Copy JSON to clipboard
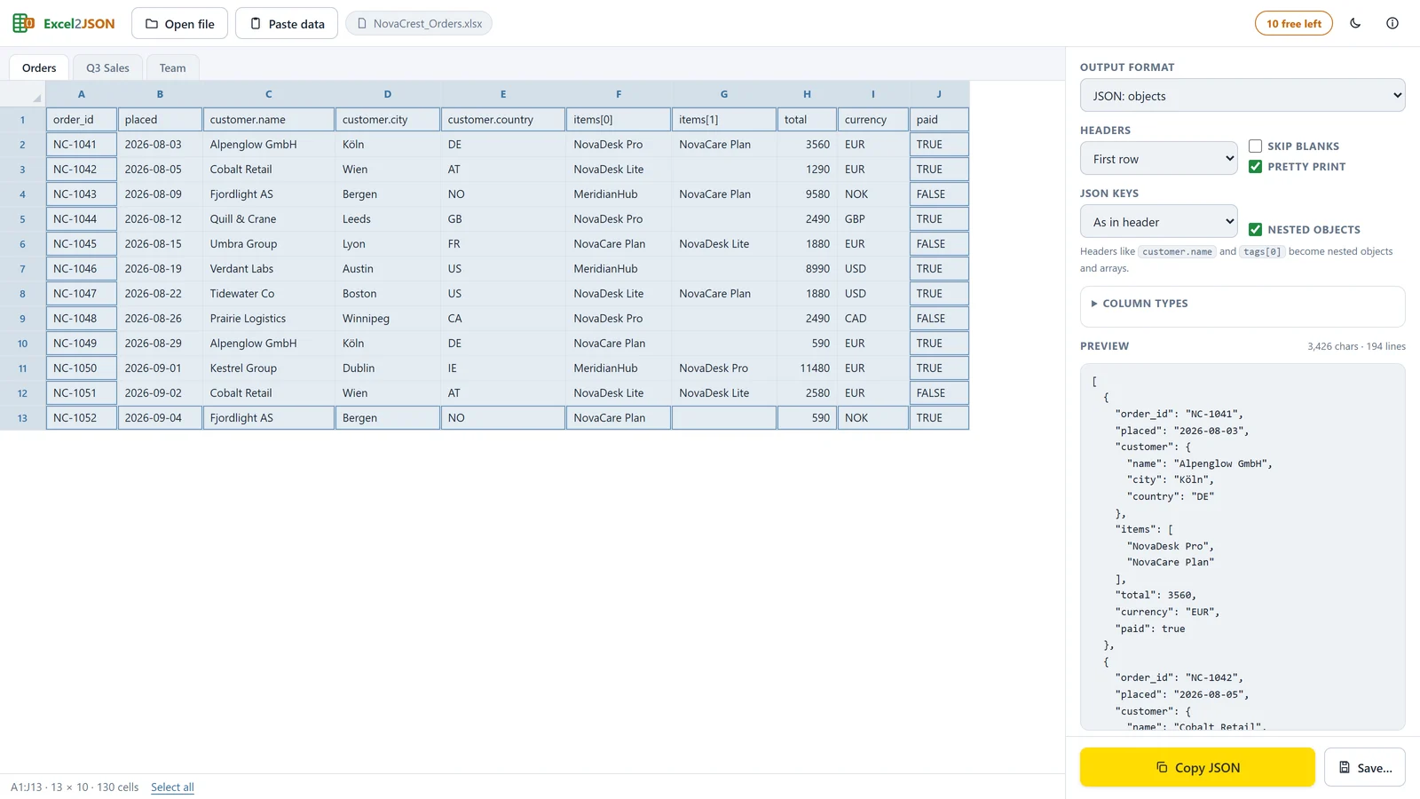 pos(1197,767)
